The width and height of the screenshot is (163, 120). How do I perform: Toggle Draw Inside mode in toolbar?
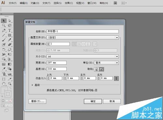coord(11,105)
